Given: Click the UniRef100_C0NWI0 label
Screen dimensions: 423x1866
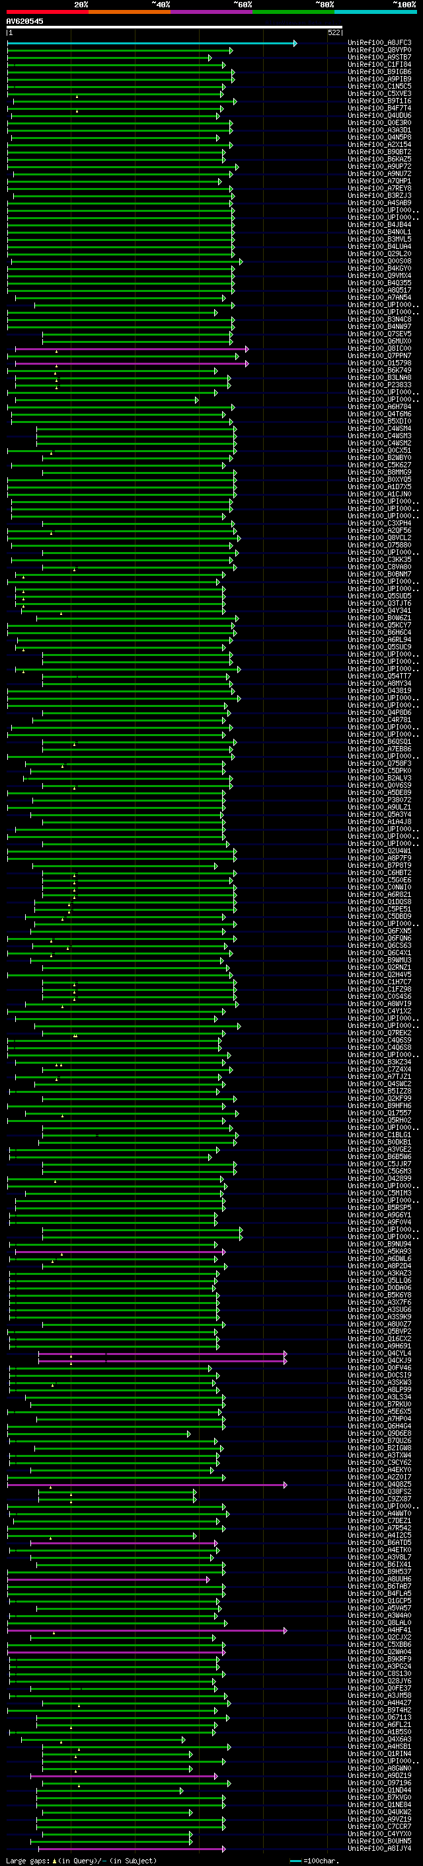Looking at the screenshot, I should 379,888.
